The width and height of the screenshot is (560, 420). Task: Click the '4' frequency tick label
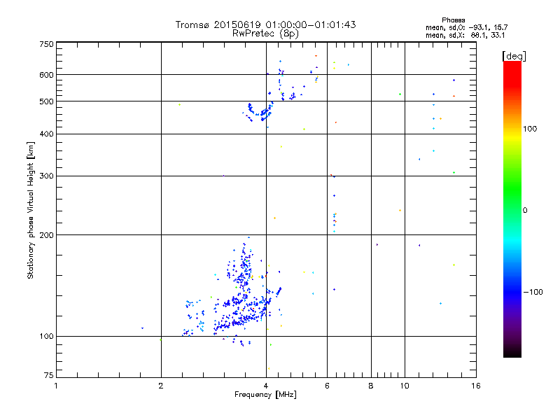pos(266,386)
